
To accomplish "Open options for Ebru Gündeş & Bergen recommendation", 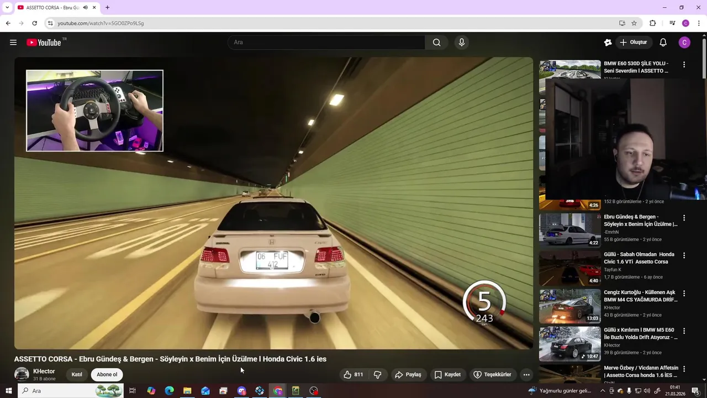I will [684, 218].
